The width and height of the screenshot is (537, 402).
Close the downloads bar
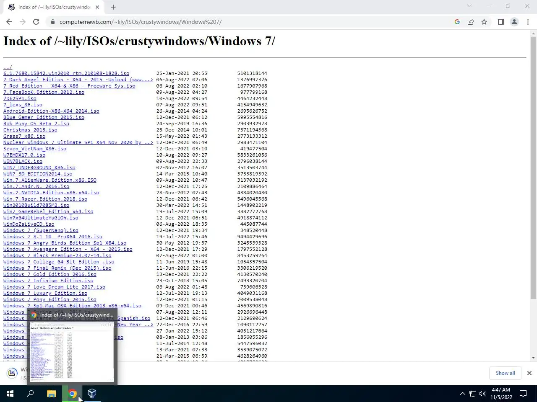[529, 373]
